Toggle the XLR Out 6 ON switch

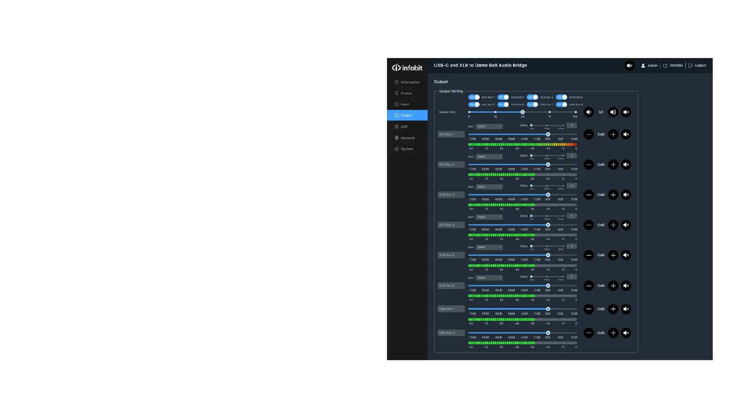coord(503,104)
